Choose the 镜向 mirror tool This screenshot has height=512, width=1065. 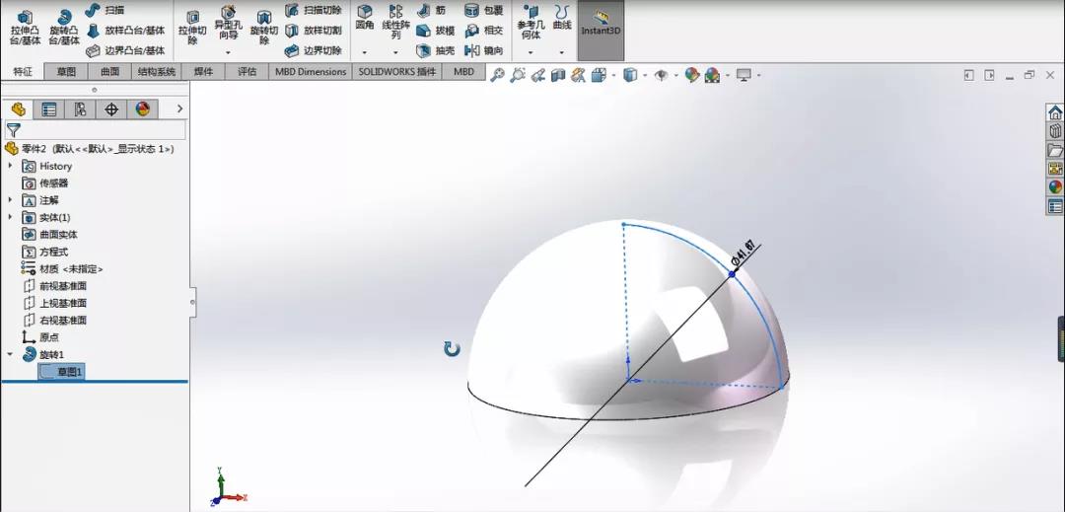(483, 50)
